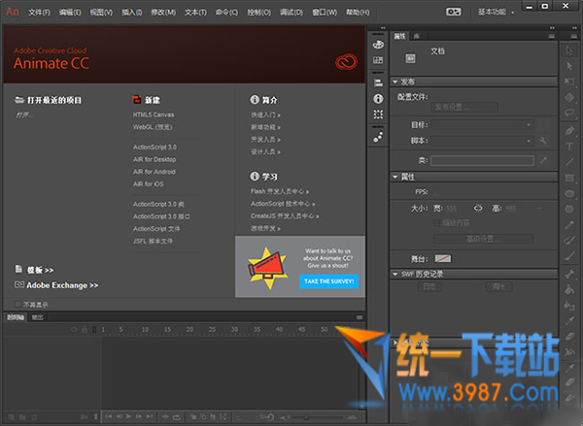Toggle the 不再显示 checkbox
Screen dimensions: 583x426
[x=17, y=304]
